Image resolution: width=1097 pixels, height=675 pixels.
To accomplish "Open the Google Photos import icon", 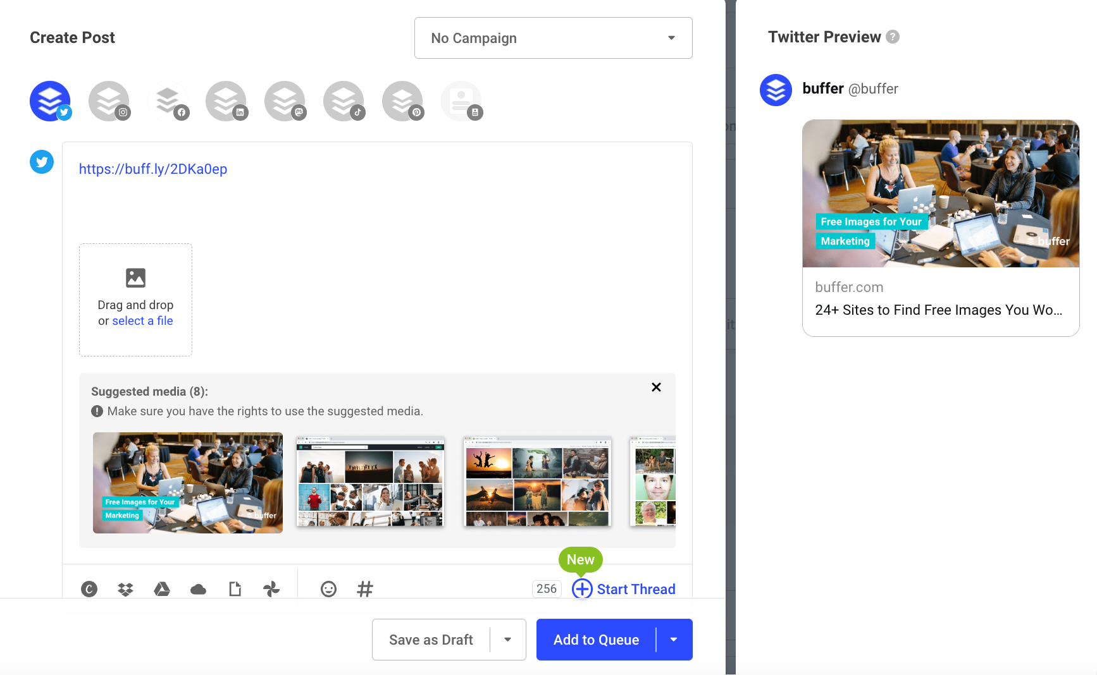I will pos(271,588).
